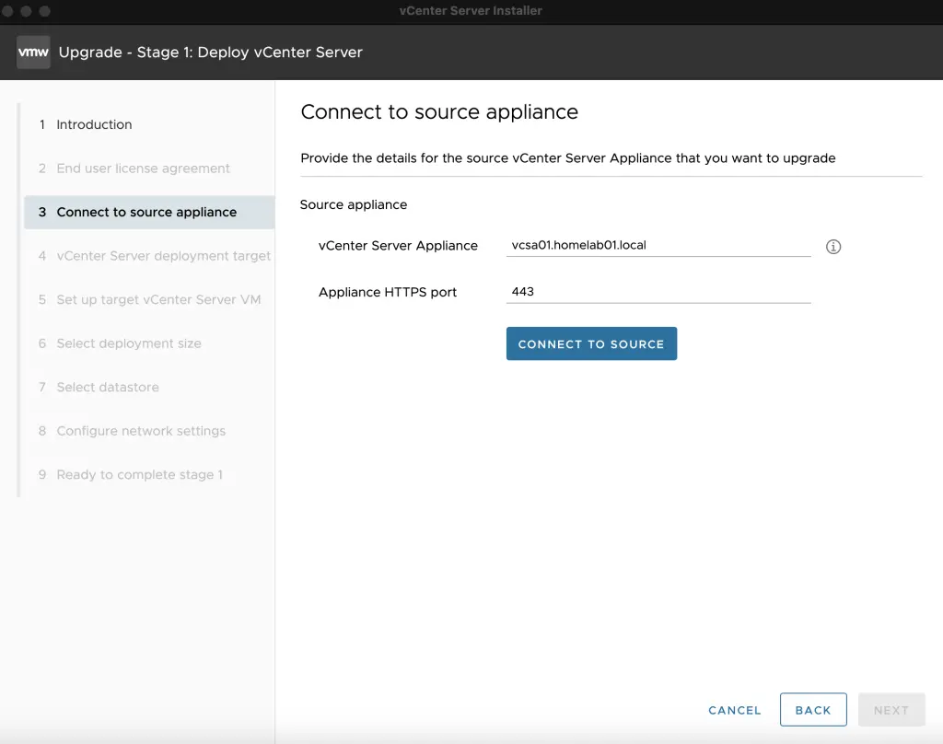Click the info icon beside vCenter Server Appliance field
This screenshot has height=744, width=943.
coord(833,246)
